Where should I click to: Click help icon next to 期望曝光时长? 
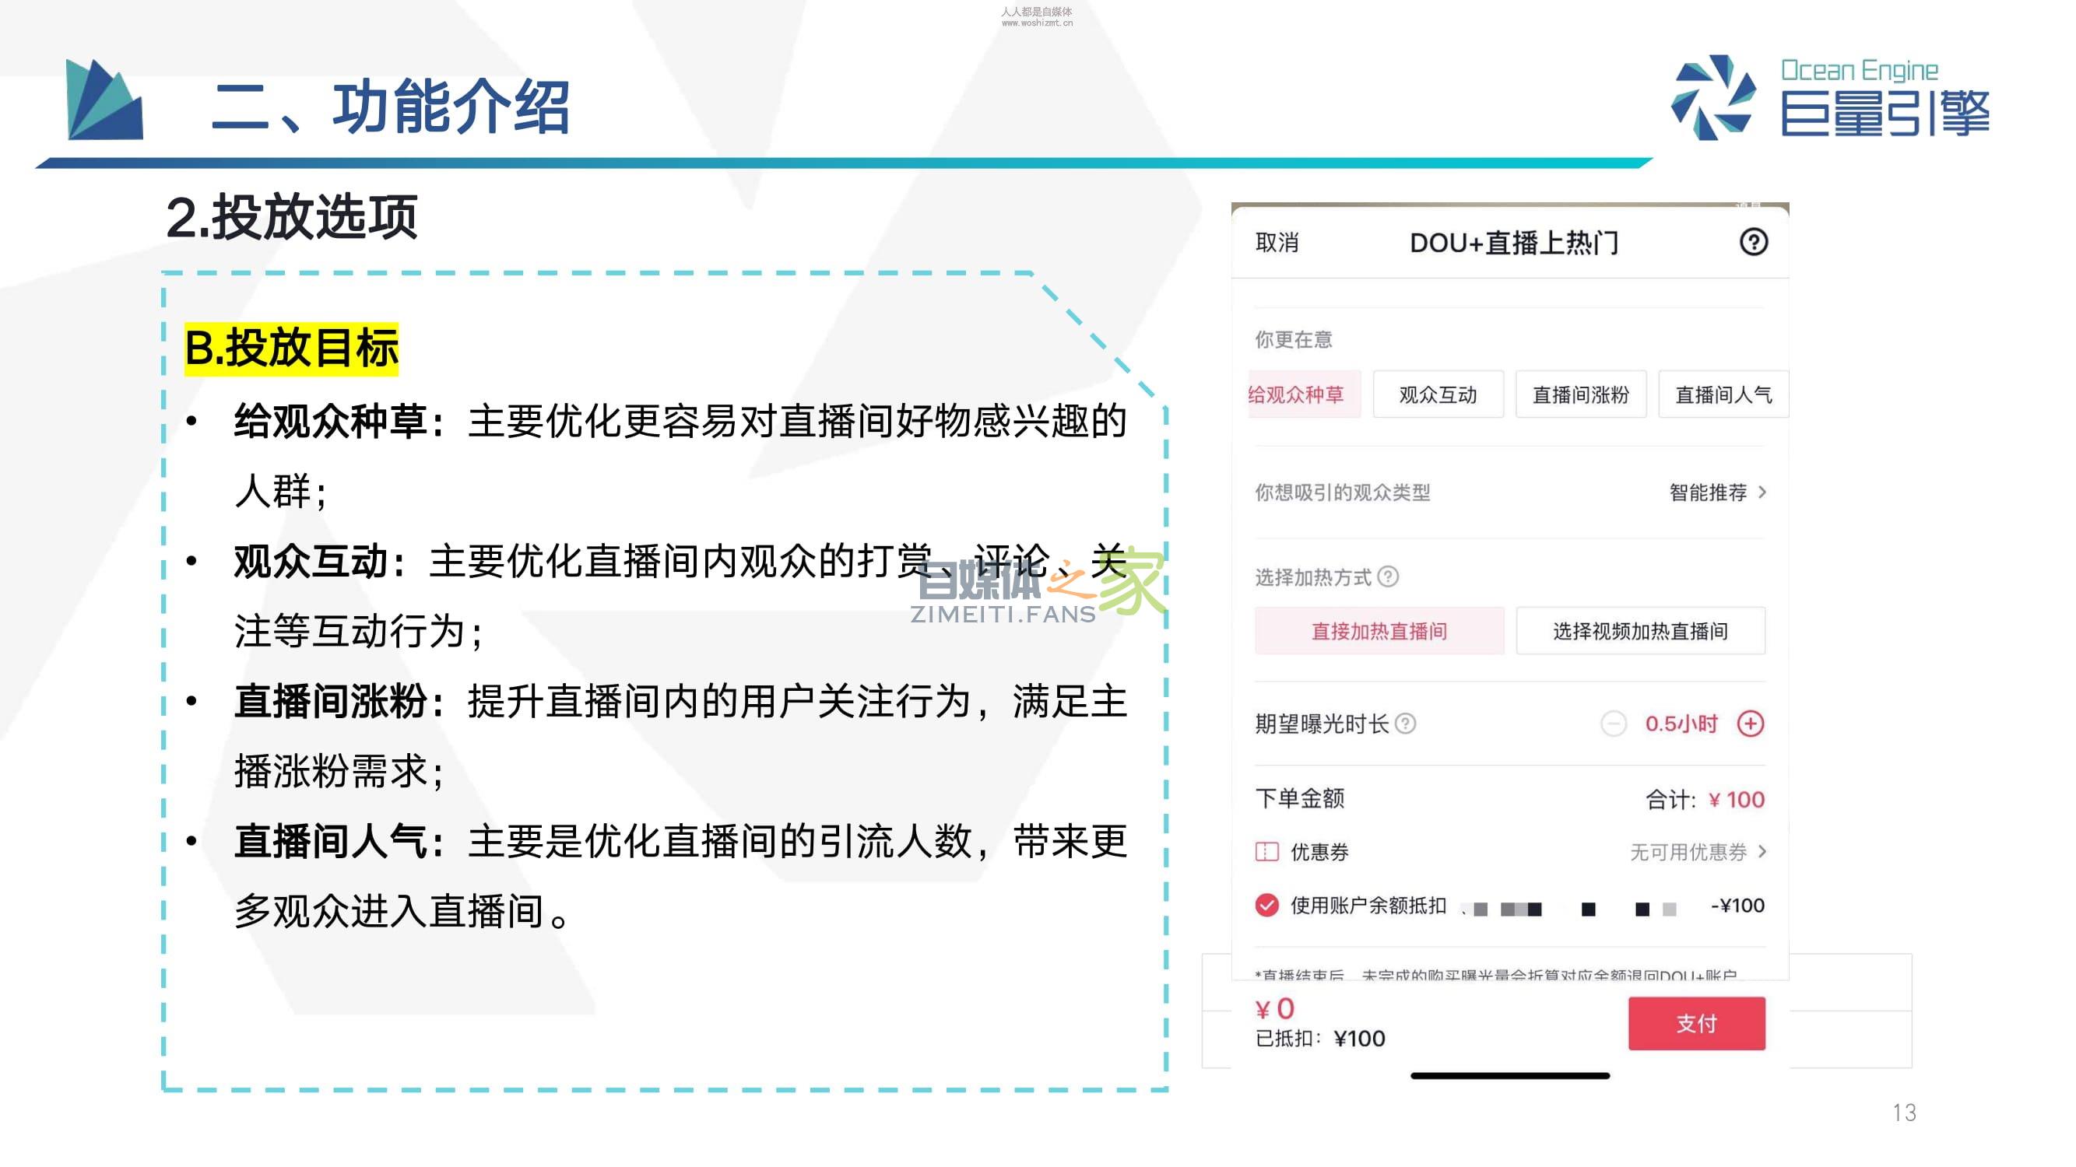1405,724
